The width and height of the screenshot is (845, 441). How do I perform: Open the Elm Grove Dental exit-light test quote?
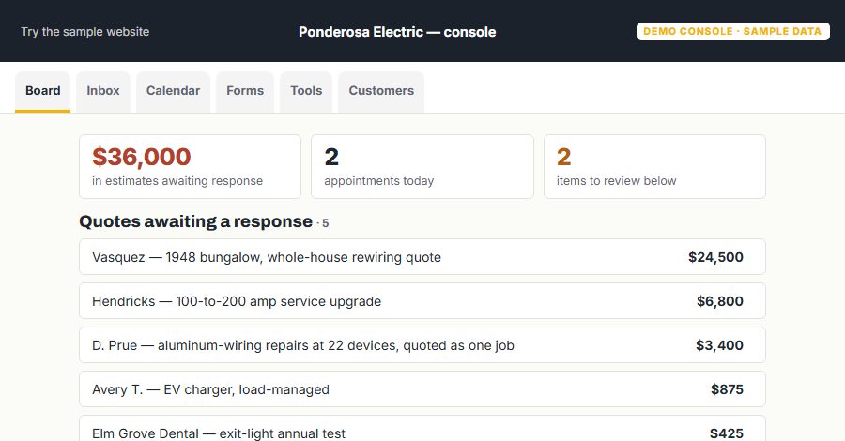(422, 429)
